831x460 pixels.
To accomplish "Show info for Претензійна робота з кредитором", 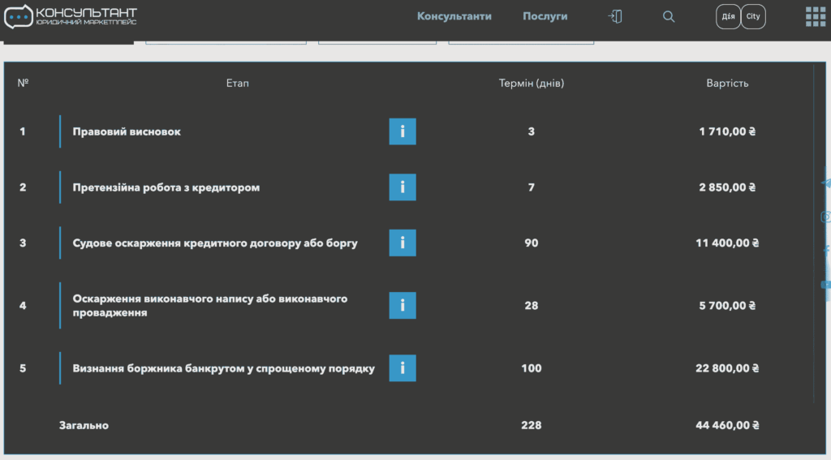I will pos(402,187).
